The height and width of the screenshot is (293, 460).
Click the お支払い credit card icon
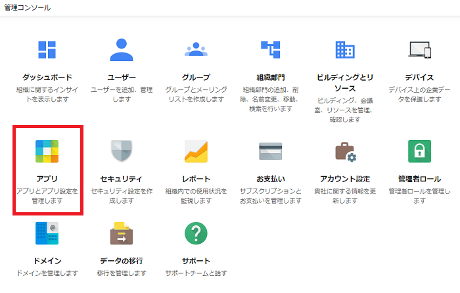click(271, 151)
